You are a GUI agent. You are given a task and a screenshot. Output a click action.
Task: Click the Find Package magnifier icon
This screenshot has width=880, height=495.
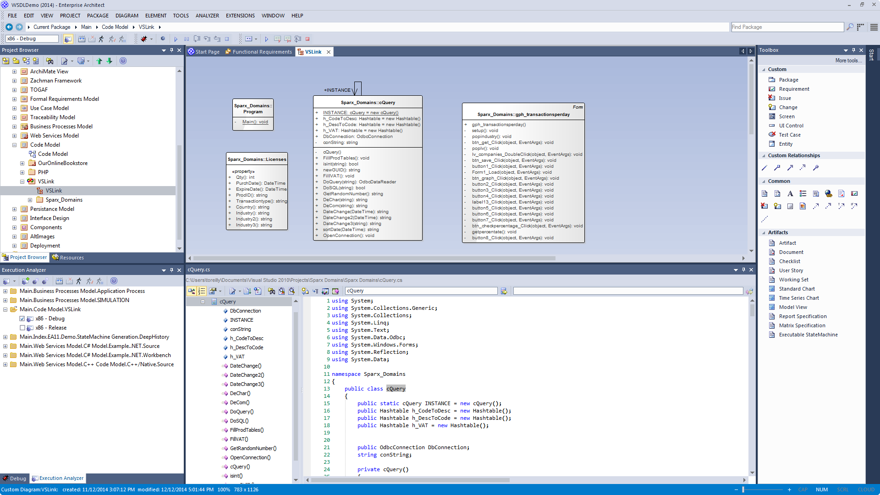pos(850,27)
